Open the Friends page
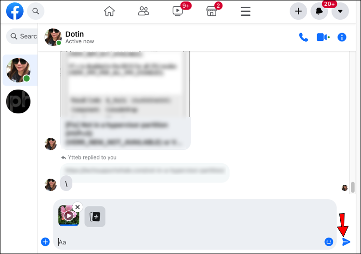 coord(143,11)
